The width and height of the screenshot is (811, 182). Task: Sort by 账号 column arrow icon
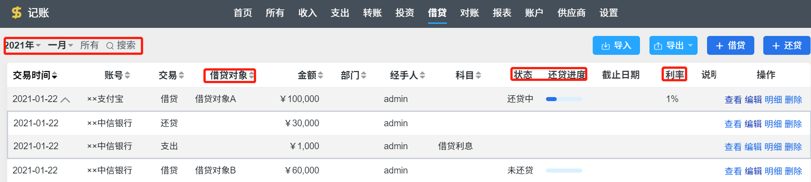[127, 75]
